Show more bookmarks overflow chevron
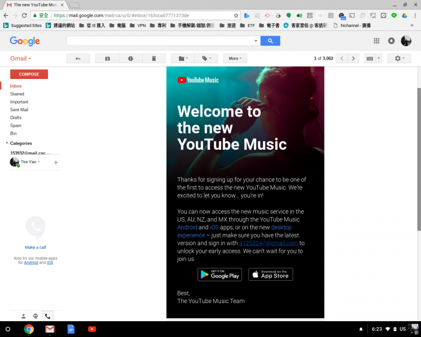 [412, 26]
